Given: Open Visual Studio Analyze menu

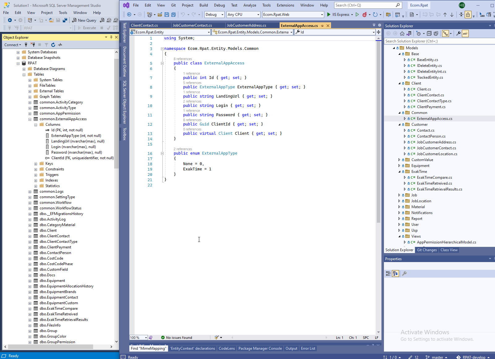Looking at the screenshot, I should 250,5.
